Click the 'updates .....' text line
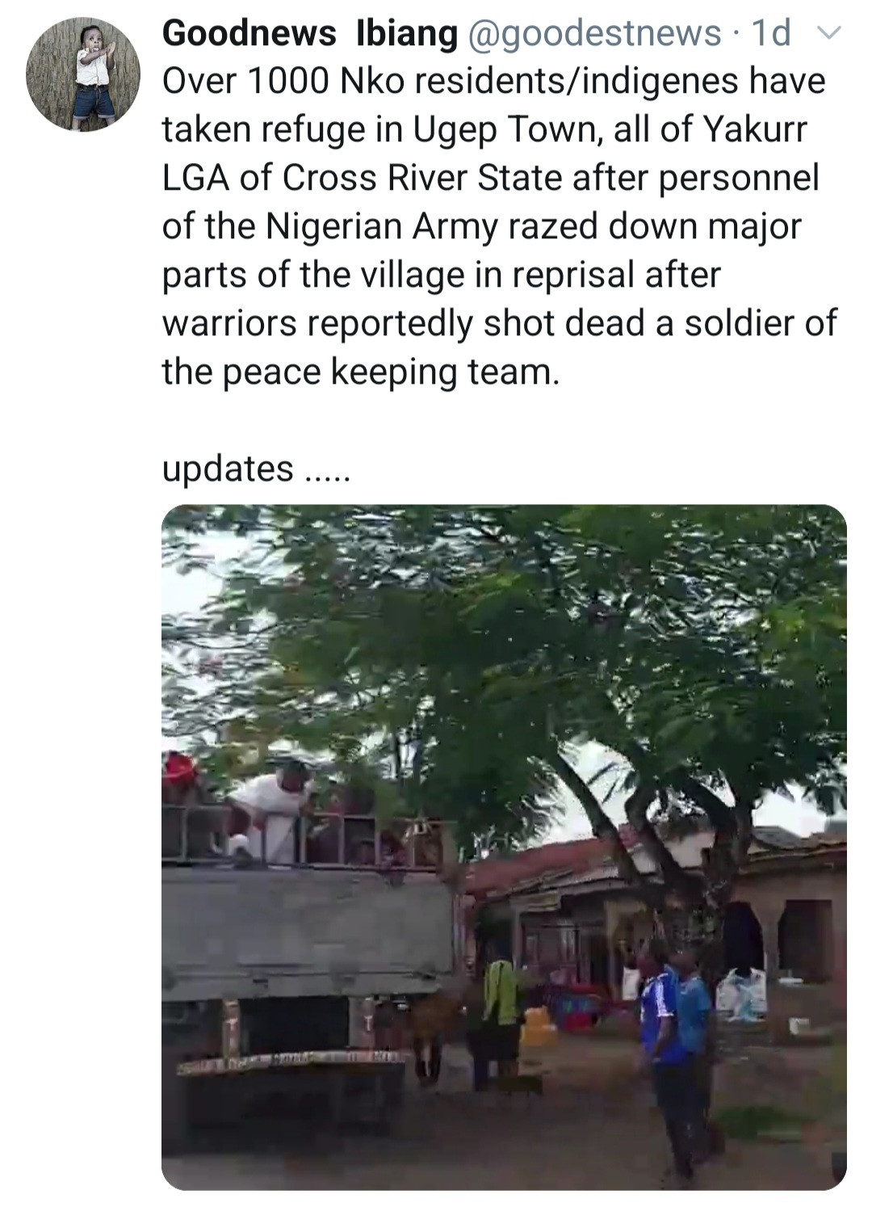 coord(256,469)
